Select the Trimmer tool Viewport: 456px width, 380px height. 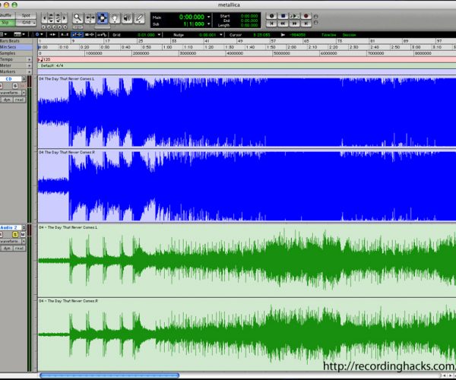pos(90,18)
